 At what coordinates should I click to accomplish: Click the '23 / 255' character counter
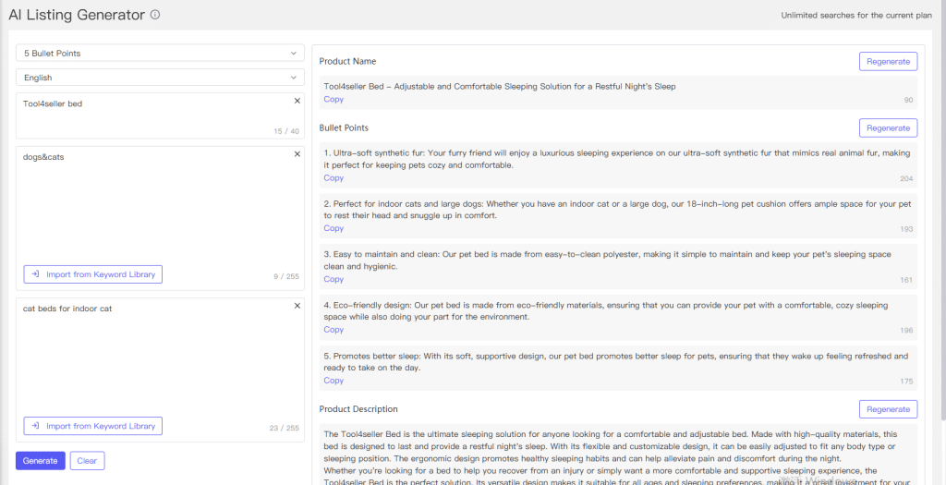click(x=285, y=429)
